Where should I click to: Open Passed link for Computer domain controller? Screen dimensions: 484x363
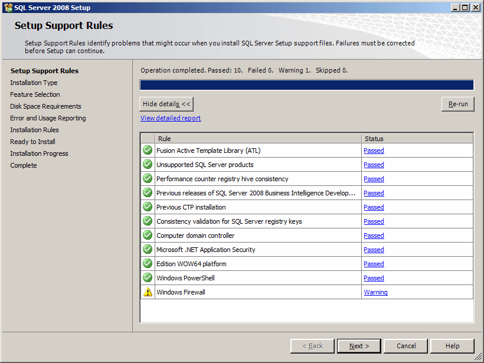[374, 236]
